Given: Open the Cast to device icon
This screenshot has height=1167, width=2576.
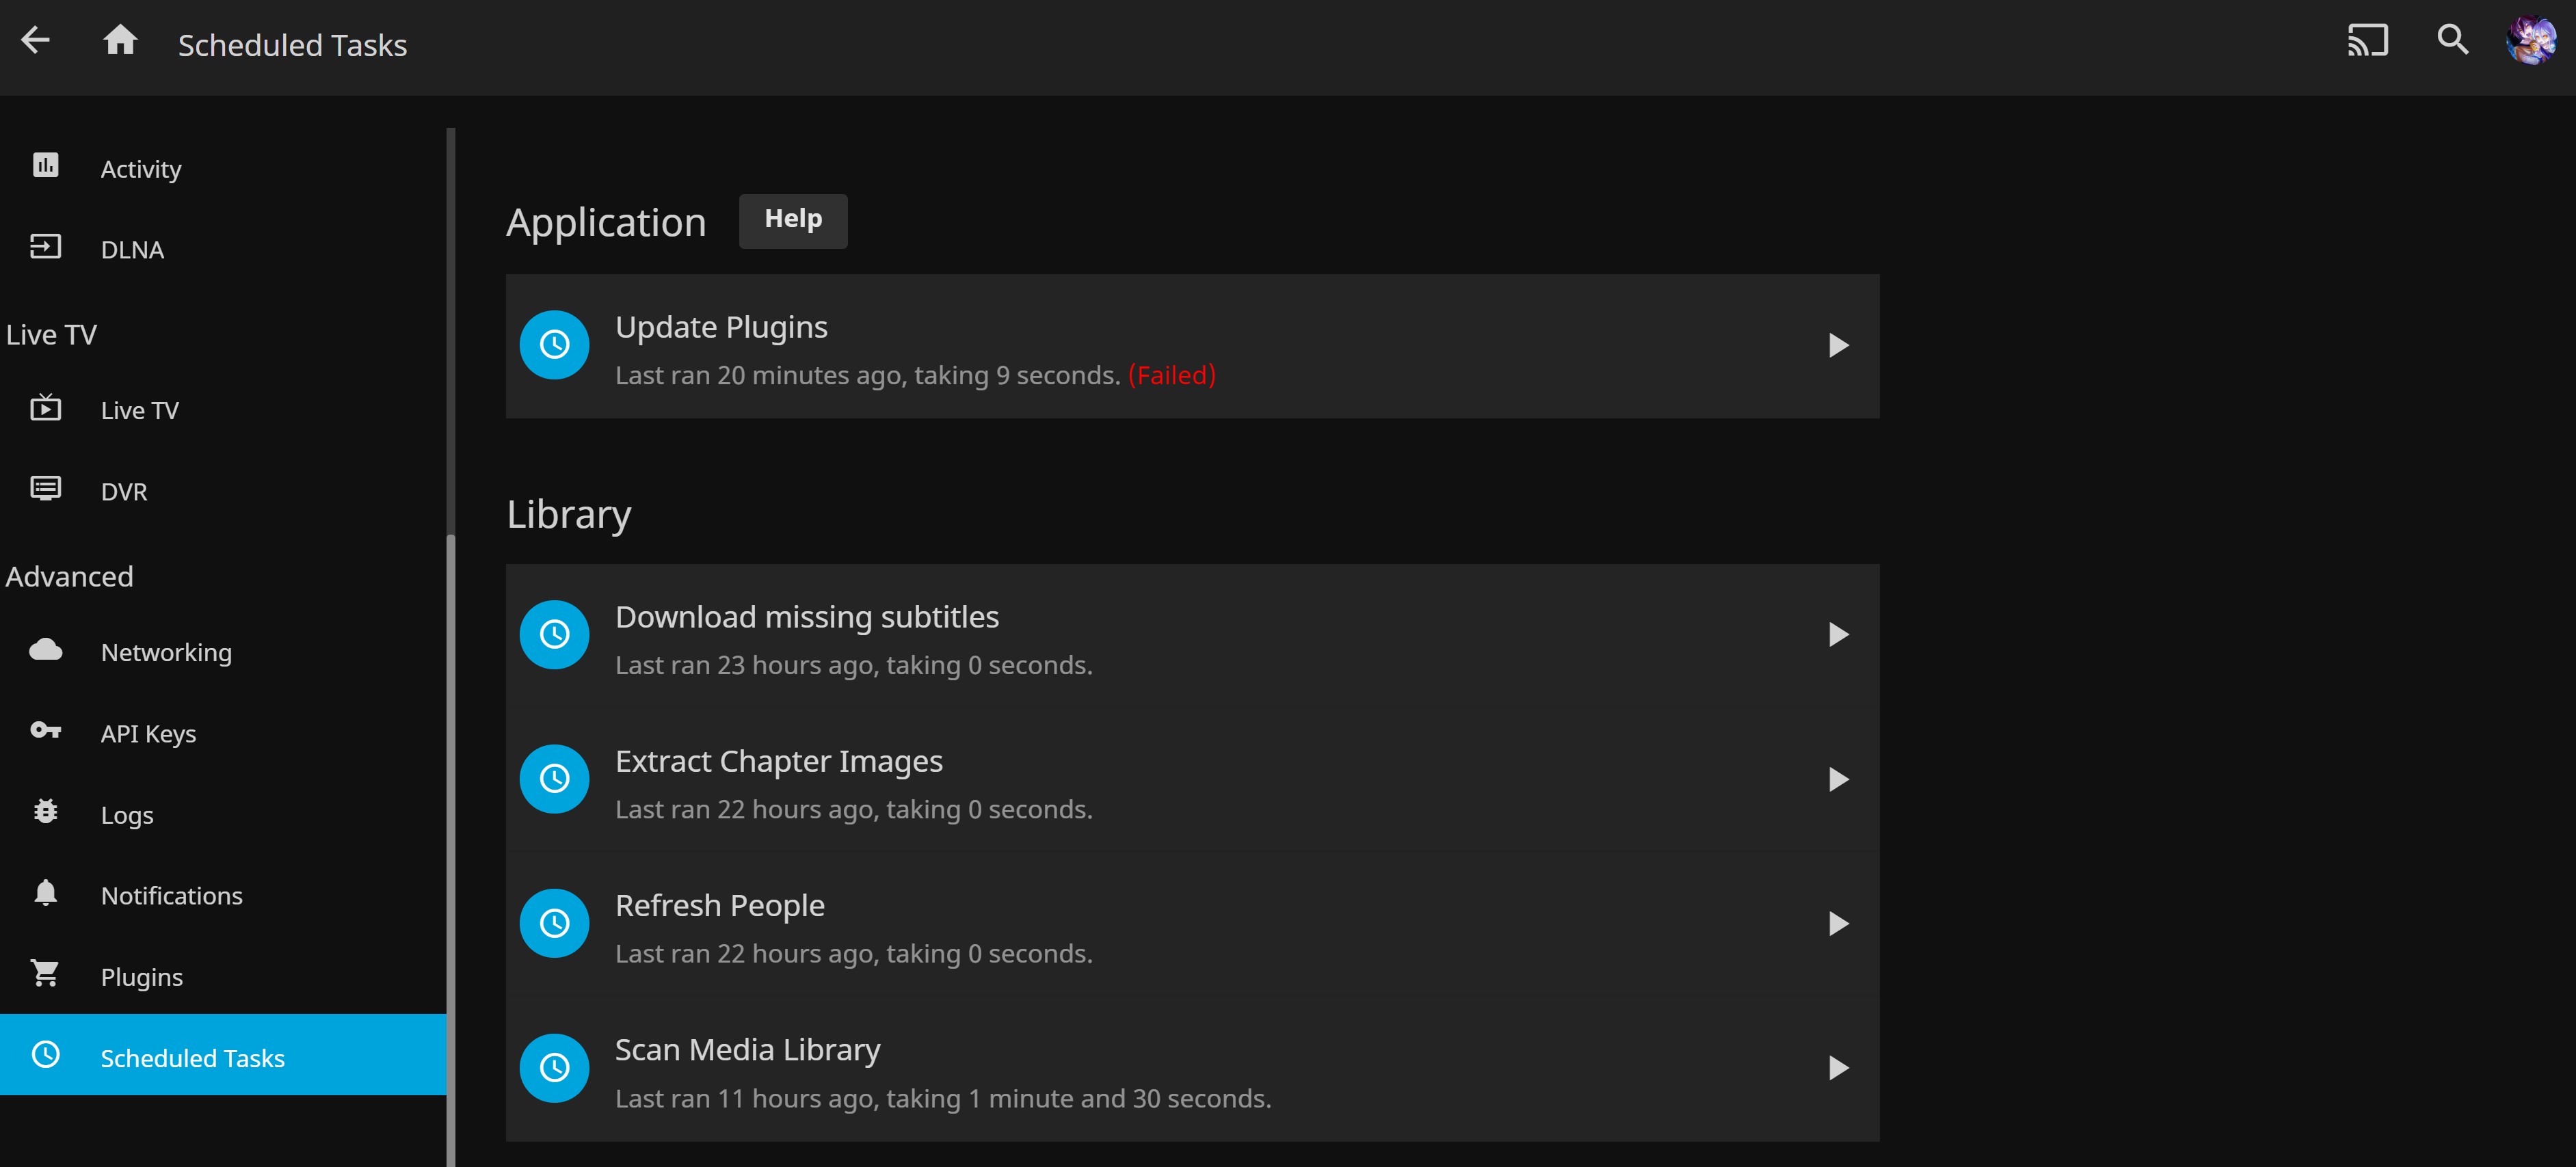Looking at the screenshot, I should [x=2367, y=40].
